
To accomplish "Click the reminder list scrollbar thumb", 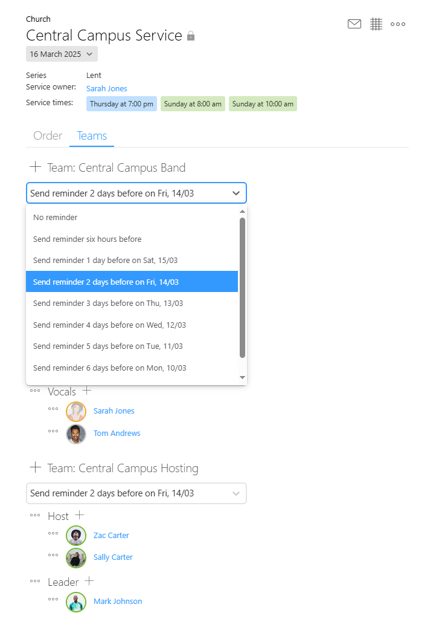I will click(242, 288).
